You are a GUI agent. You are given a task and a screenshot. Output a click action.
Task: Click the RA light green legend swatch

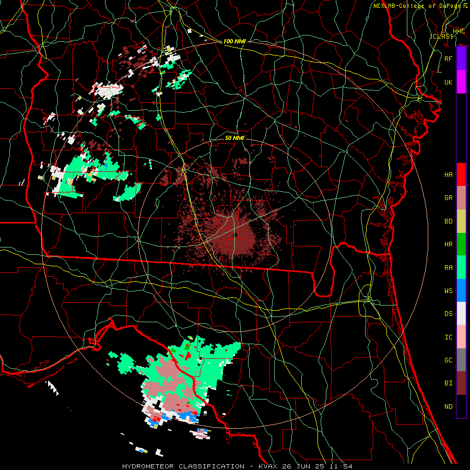461,267
